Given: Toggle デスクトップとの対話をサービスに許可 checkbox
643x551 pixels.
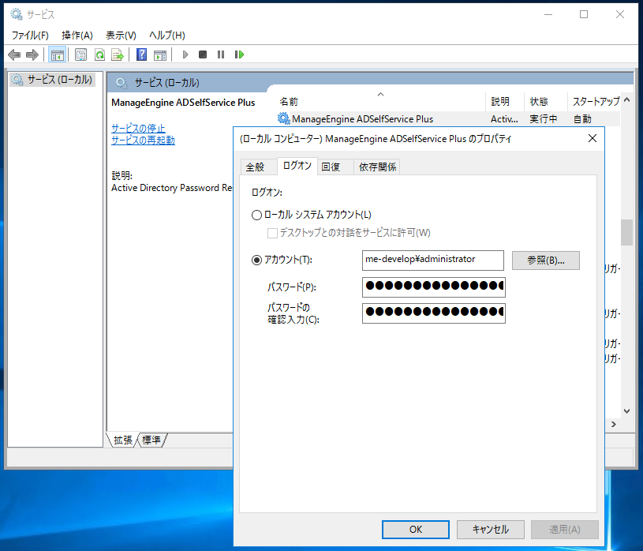Looking at the screenshot, I should pyautogui.click(x=272, y=233).
